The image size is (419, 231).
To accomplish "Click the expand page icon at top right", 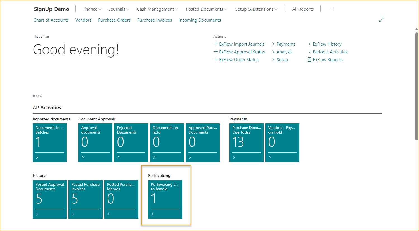I will pyautogui.click(x=381, y=20).
